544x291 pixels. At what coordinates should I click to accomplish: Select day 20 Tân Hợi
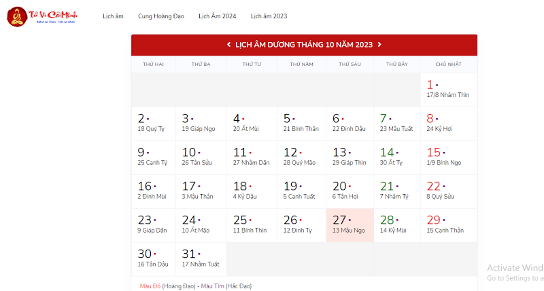click(350, 191)
